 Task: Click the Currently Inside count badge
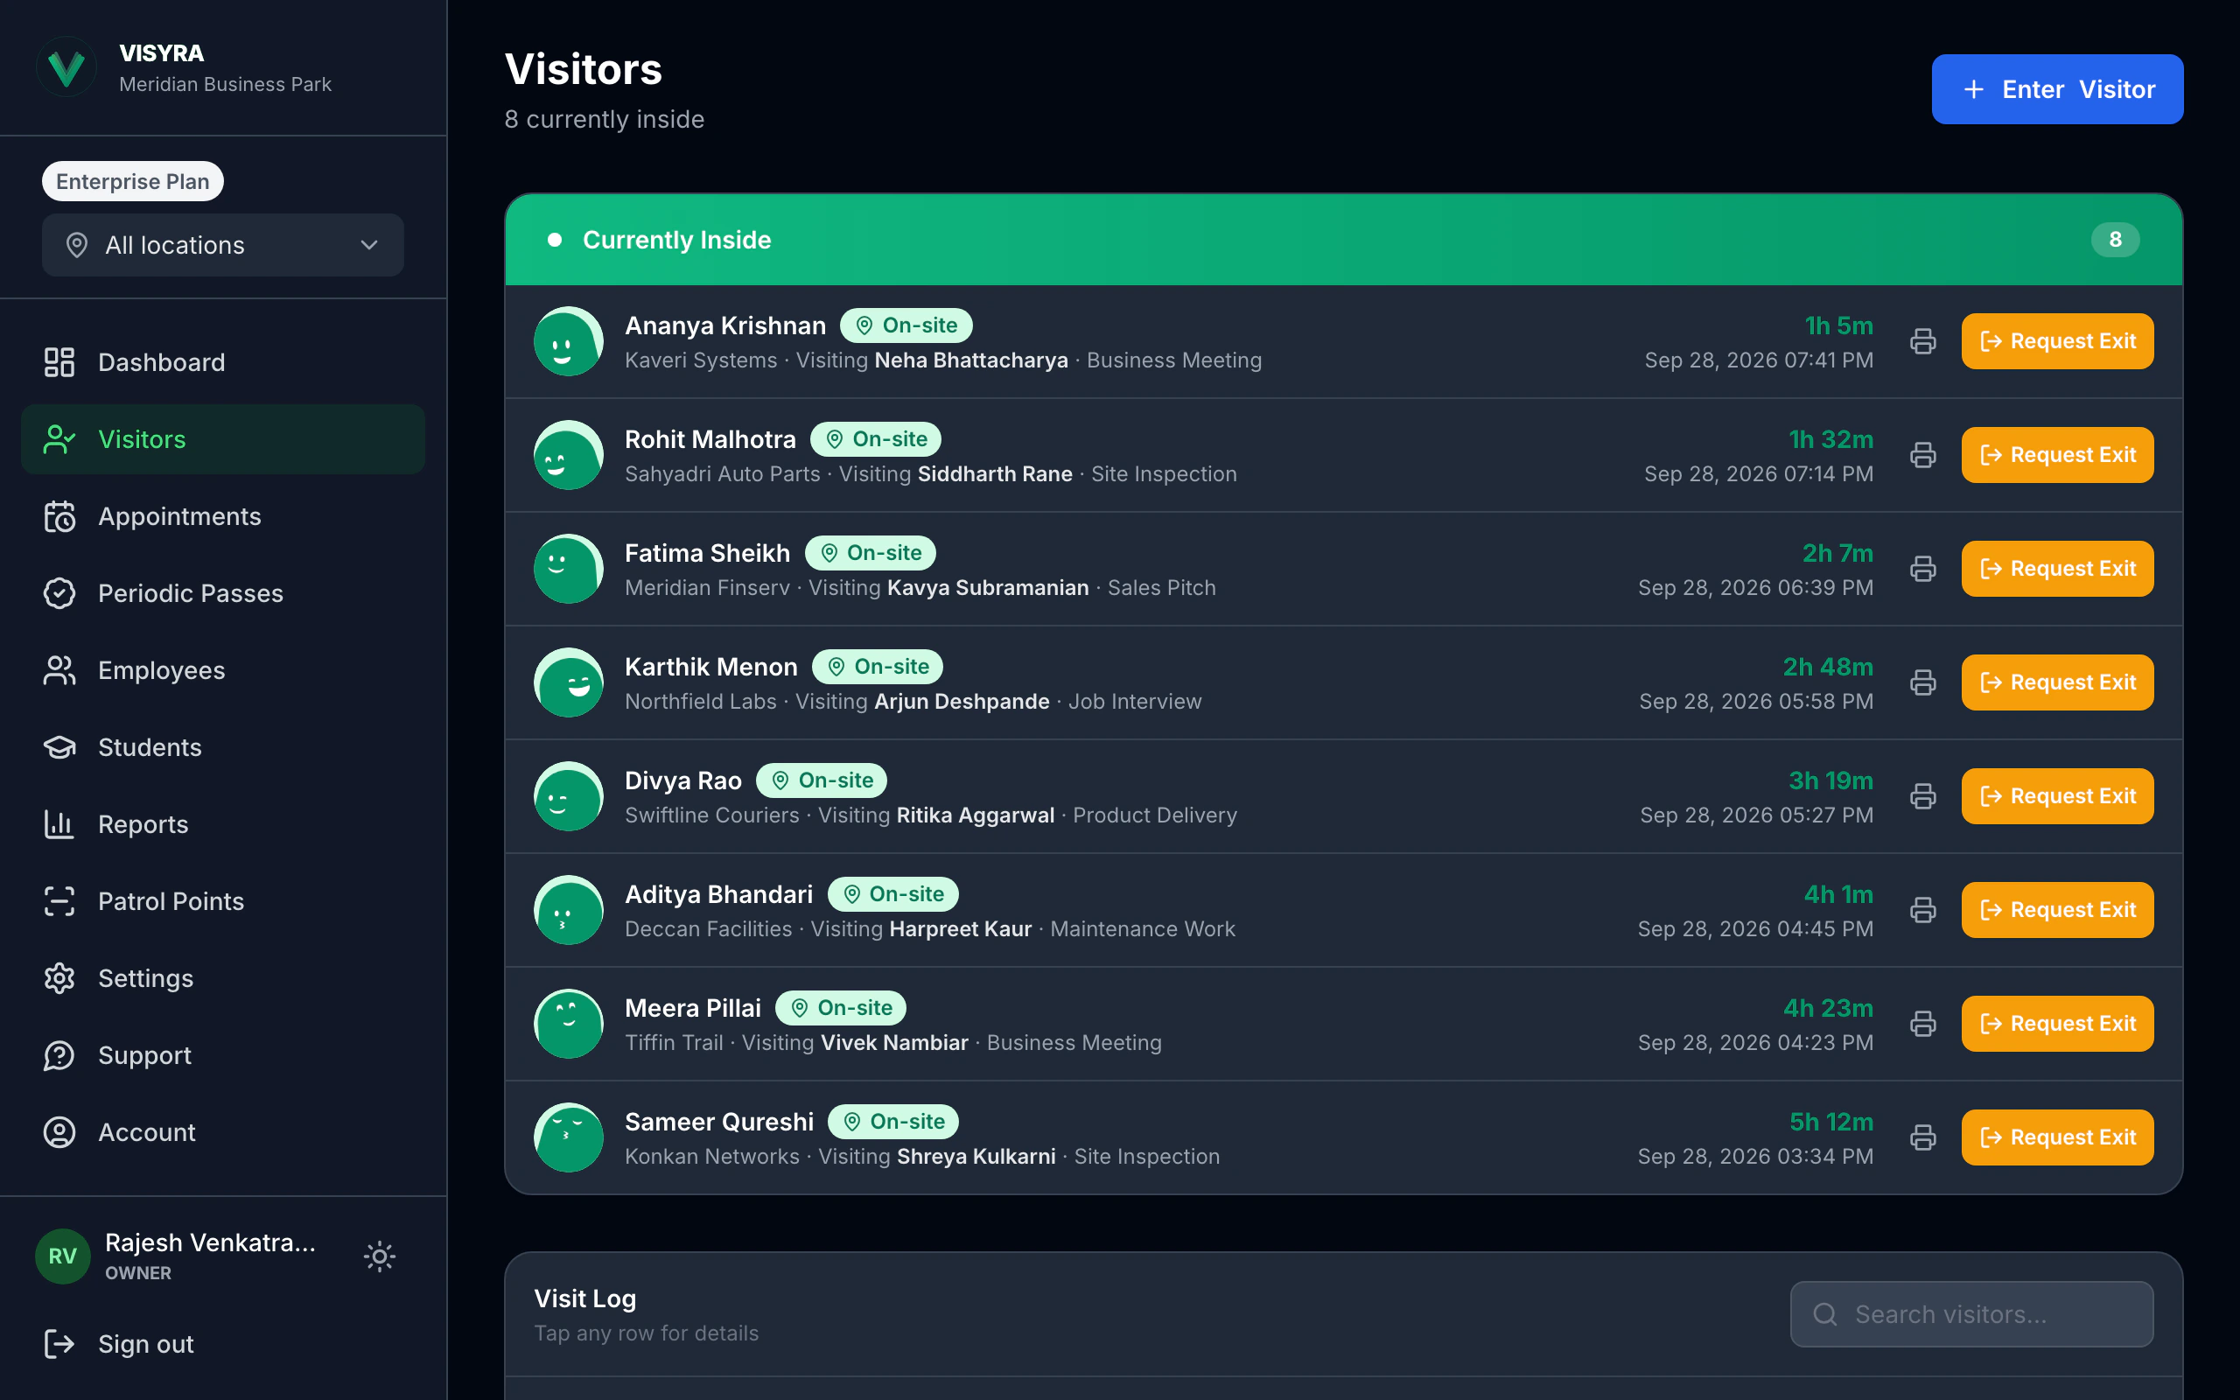pos(2115,240)
